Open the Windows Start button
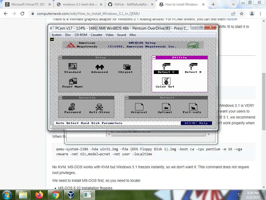266x200 pixels. click(x=6, y=195)
